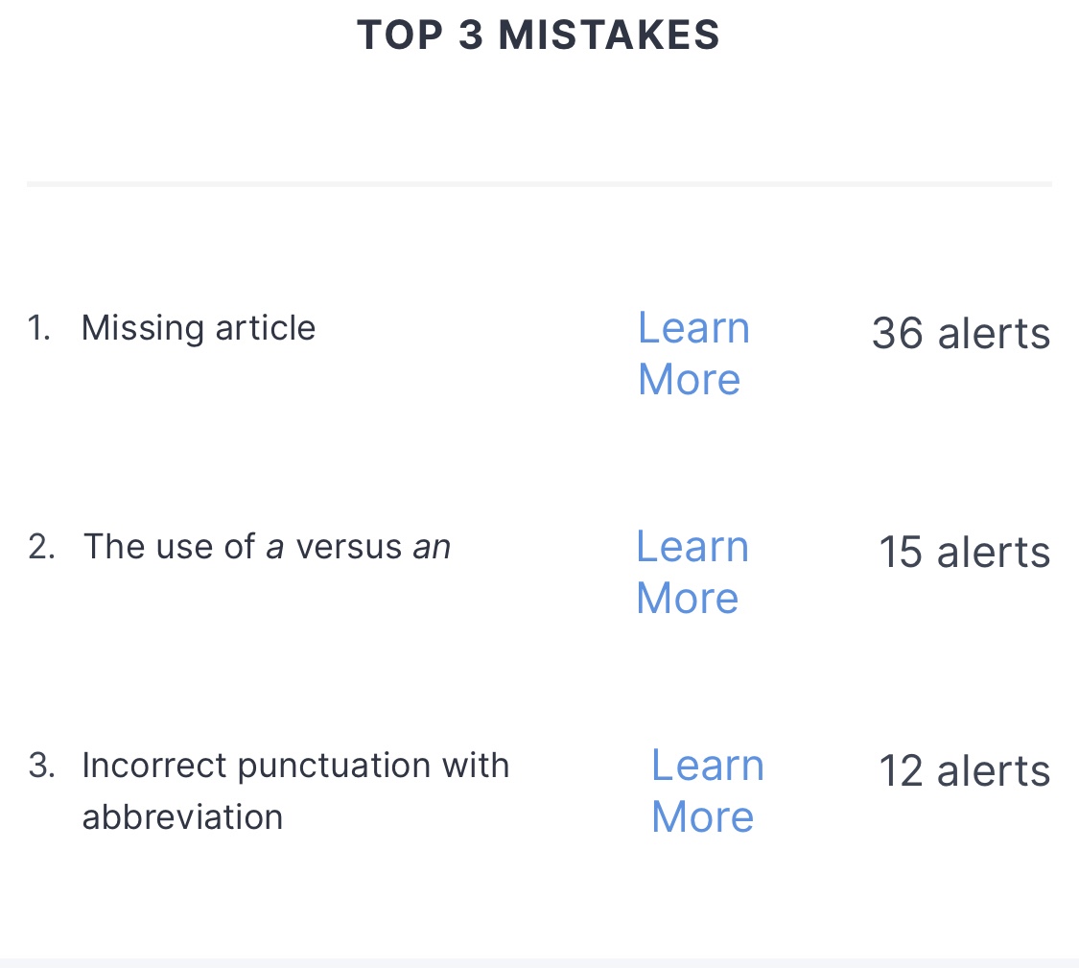Click the italic "a" before versus
The width and height of the screenshot is (1079, 968).
click(x=275, y=548)
